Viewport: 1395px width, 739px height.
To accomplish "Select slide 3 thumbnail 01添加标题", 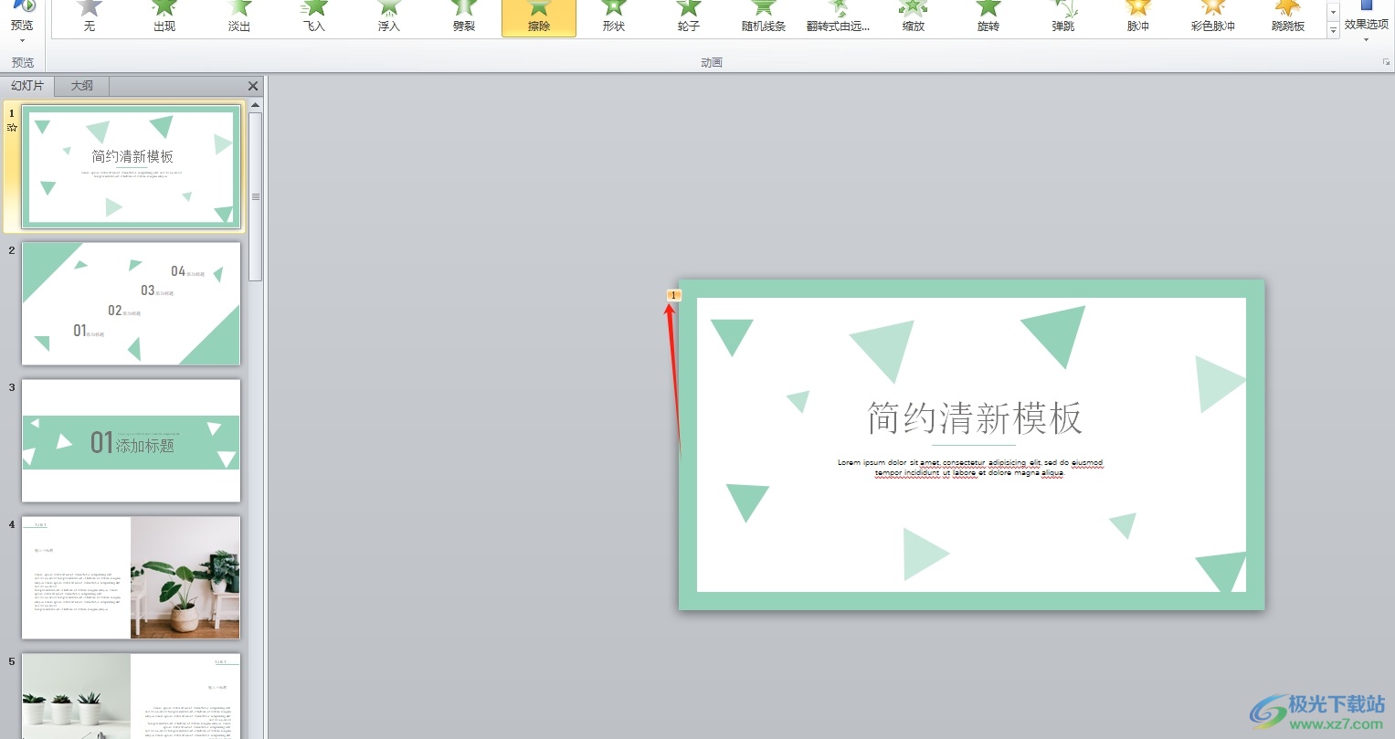I will click(132, 440).
